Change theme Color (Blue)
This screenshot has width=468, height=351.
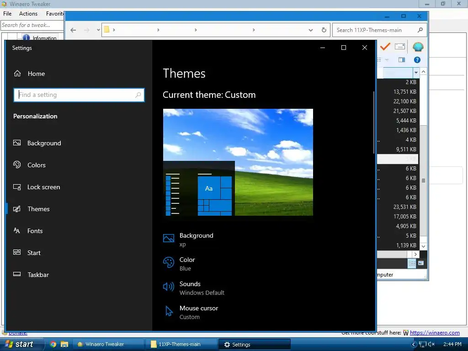[179, 264]
